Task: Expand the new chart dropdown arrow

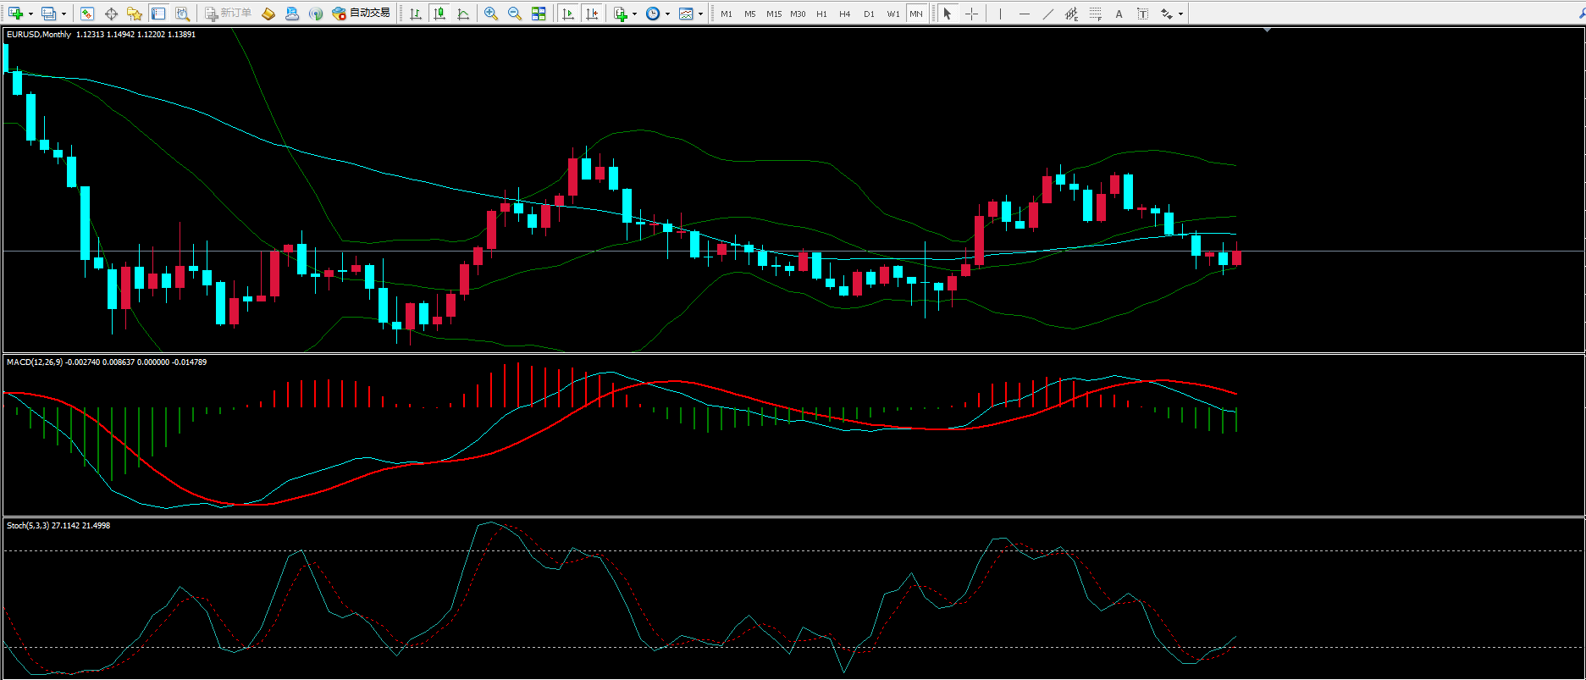Action: 30,14
